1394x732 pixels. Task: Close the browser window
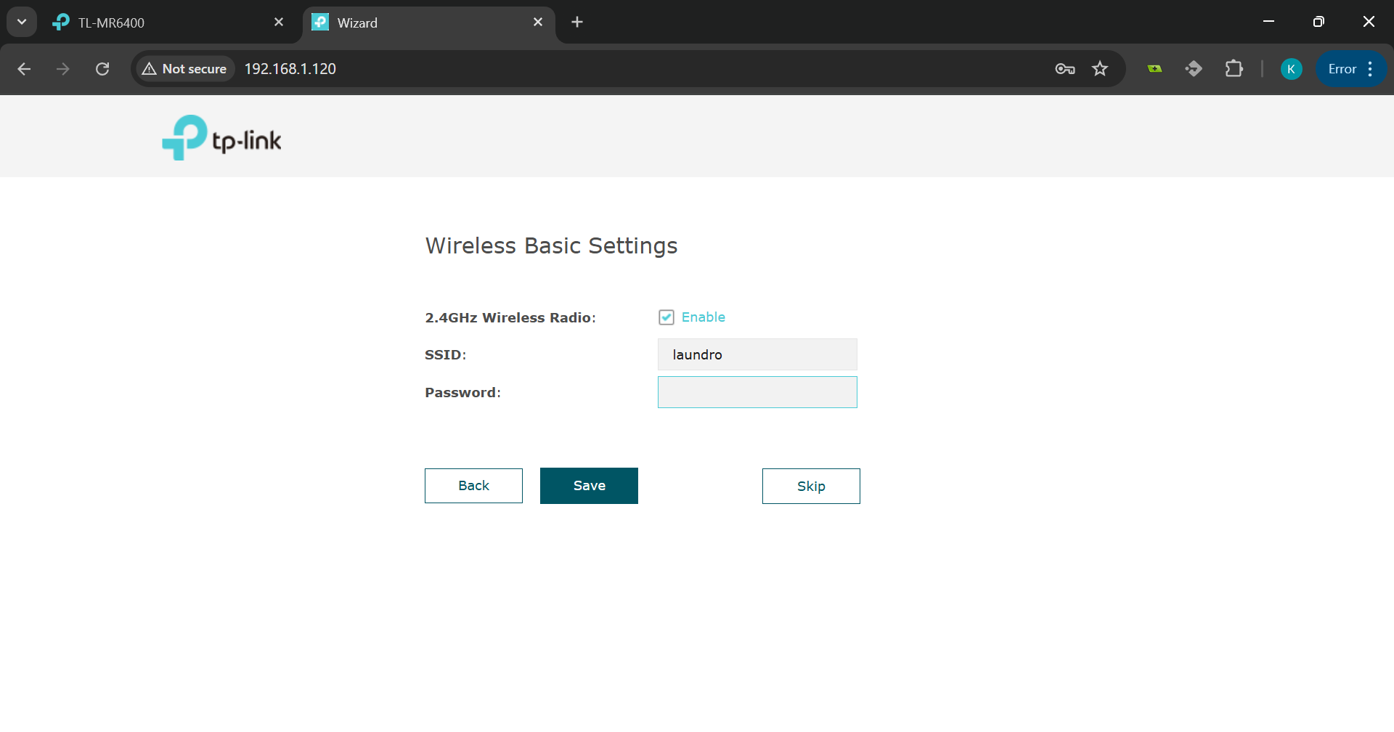(x=1369, y=22)
